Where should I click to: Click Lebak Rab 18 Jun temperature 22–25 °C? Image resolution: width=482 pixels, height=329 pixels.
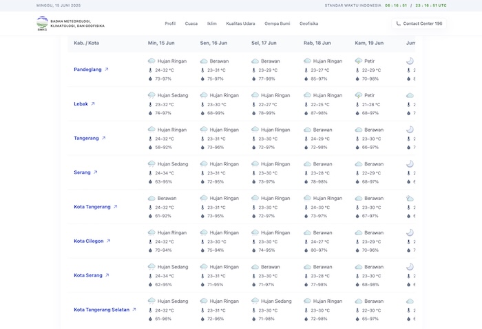(320, 105)
